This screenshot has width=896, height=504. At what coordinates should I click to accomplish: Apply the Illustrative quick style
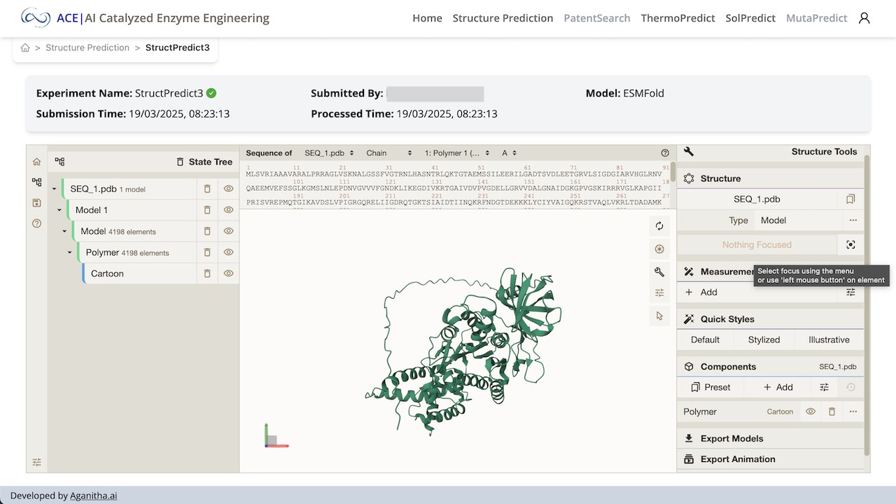[829, 339]
